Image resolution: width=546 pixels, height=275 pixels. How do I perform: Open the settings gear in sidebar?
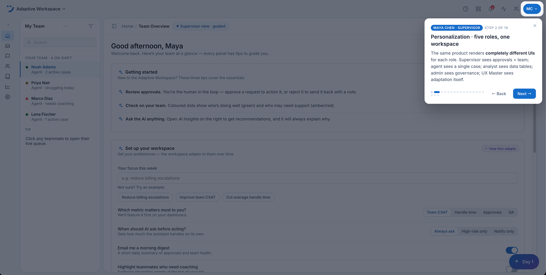[x=8, y=97]
